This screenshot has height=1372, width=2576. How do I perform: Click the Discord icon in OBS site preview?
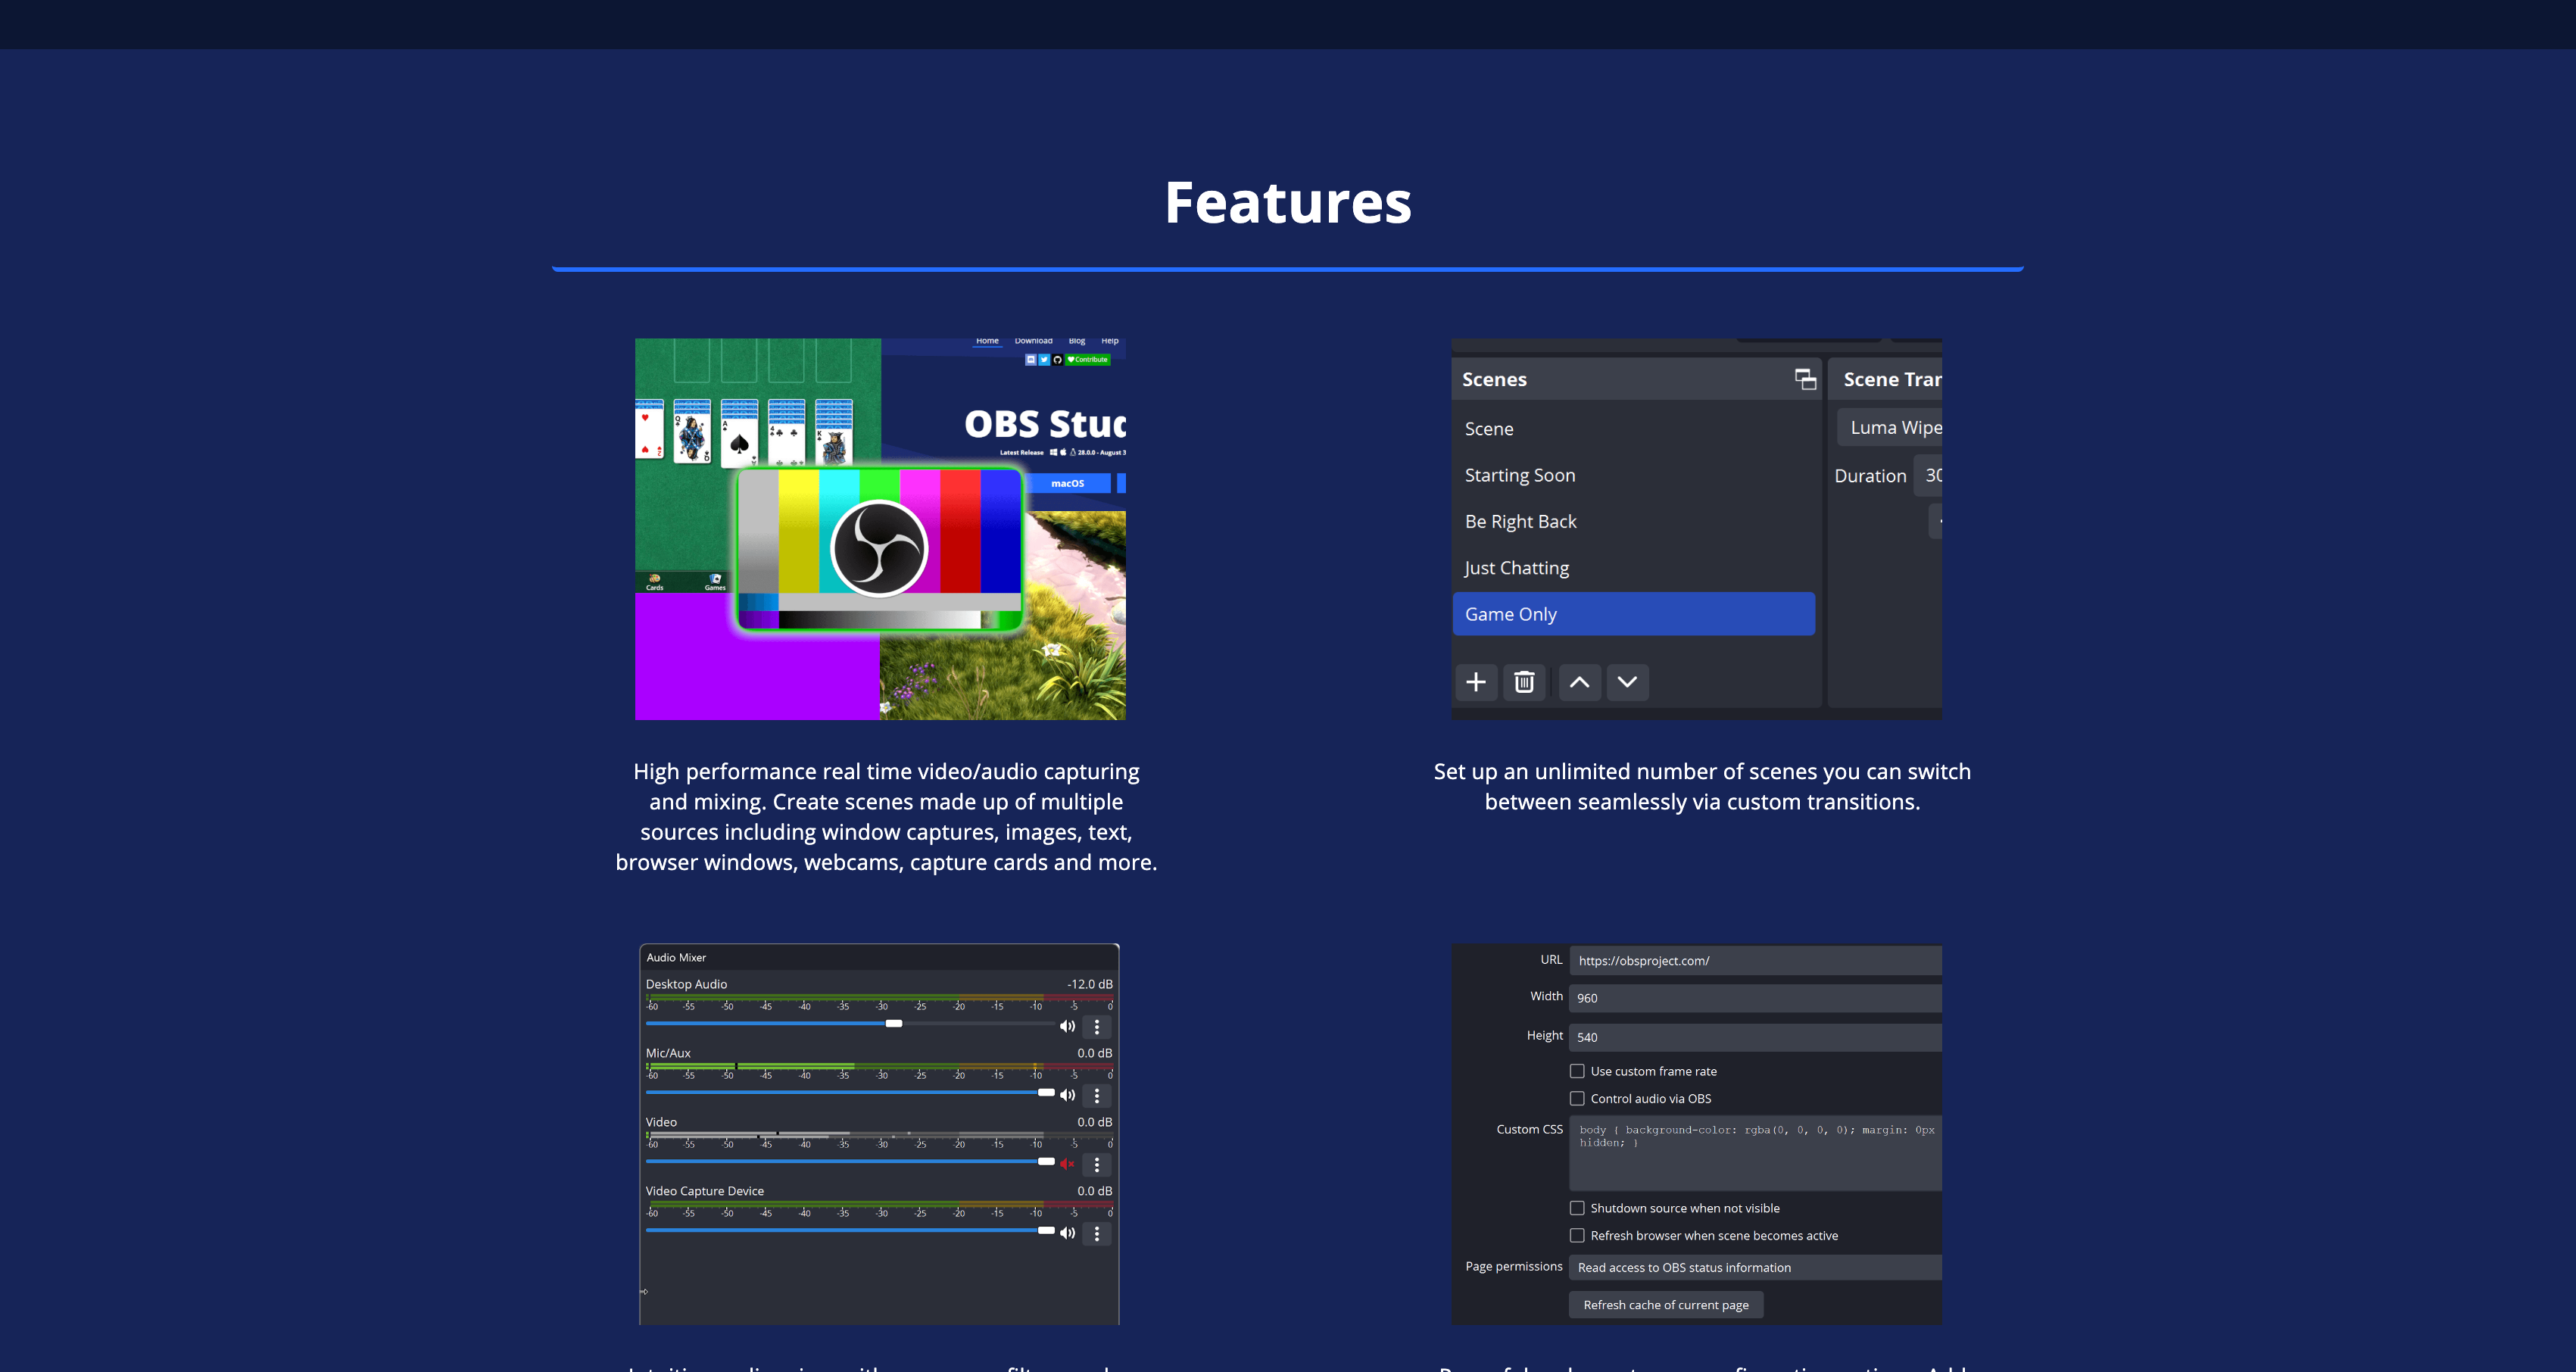(x=1030, y=360)
